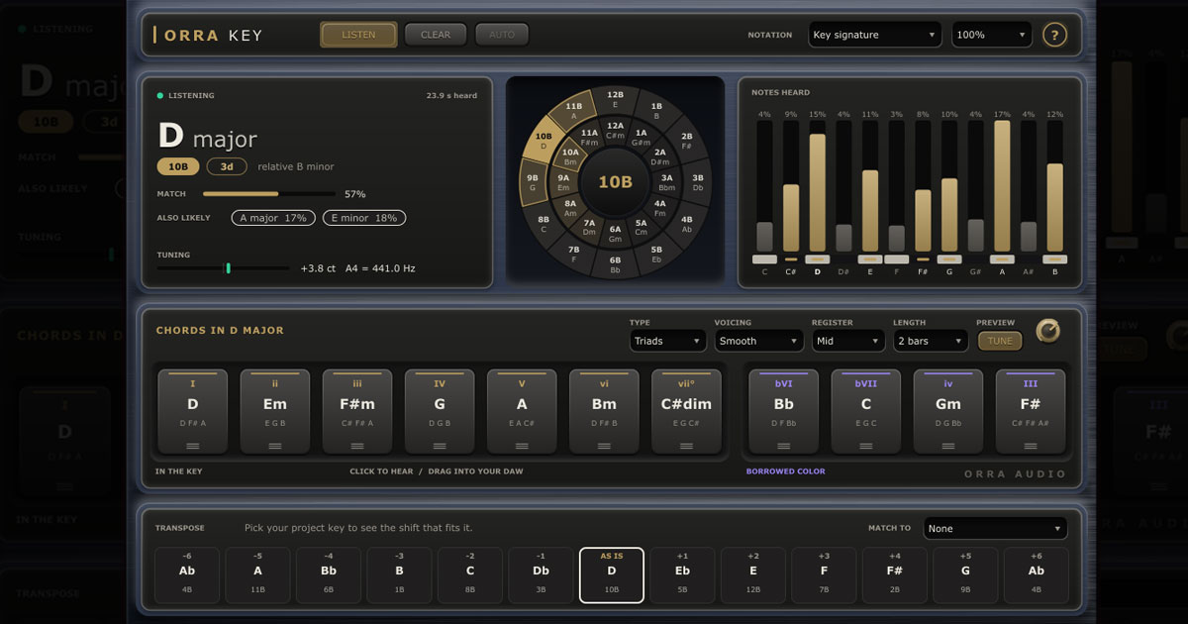Select the -5 A transpose option
The height and width of the screenshot is (624, 1188).
[257, 574]
